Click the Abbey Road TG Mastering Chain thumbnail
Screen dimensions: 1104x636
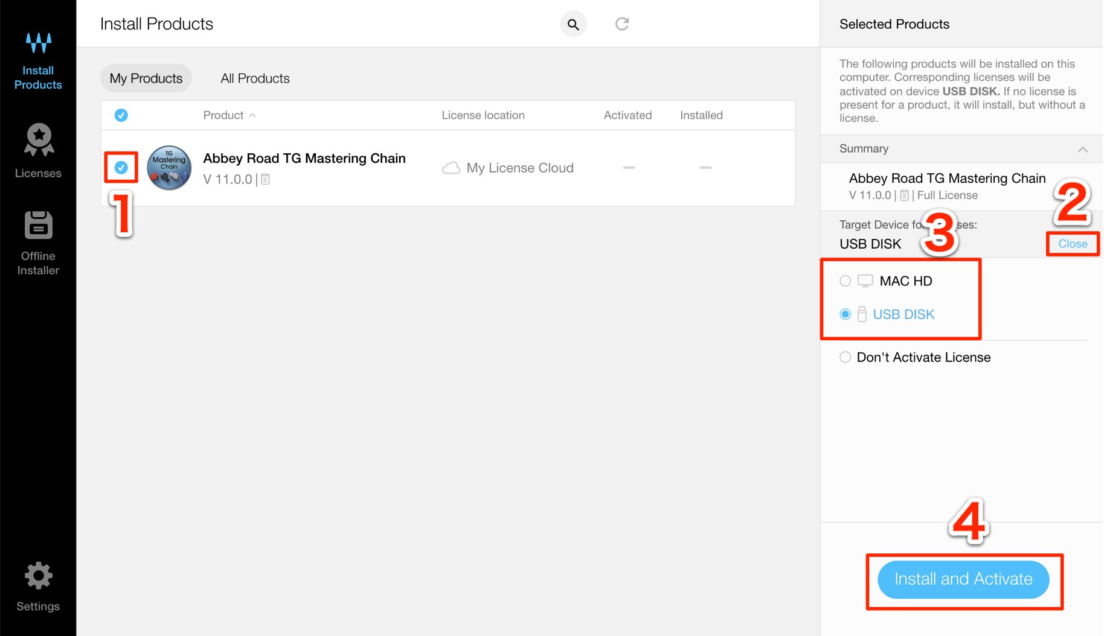click(x=169, y=168)
